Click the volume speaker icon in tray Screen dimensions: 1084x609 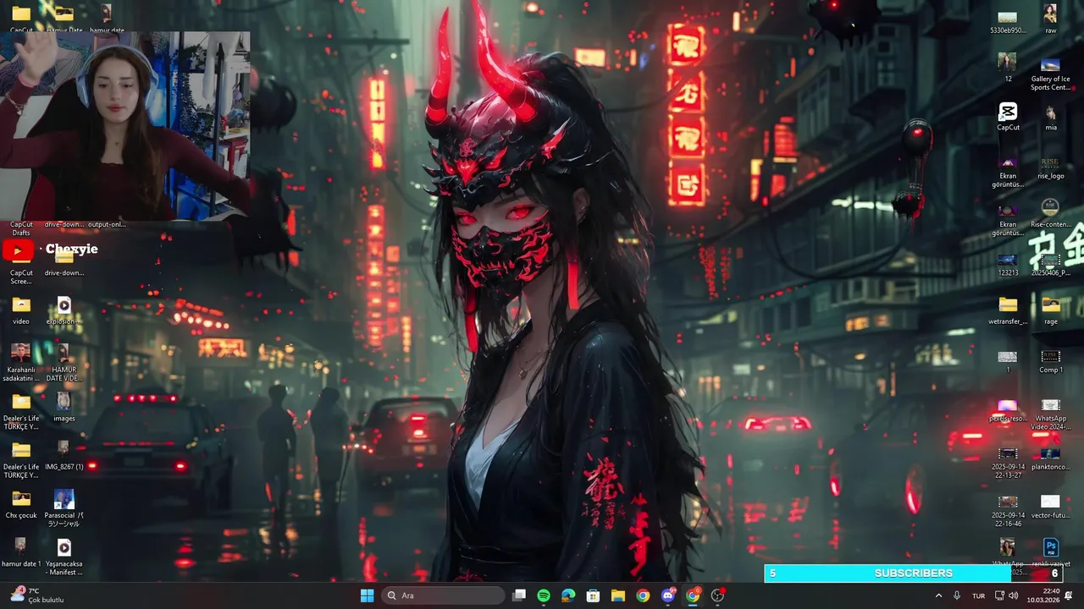pyautogui.click(x=1014, y=595)
